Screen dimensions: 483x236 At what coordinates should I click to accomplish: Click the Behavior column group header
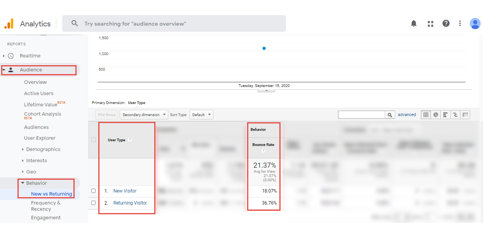(x=258, y=130)
